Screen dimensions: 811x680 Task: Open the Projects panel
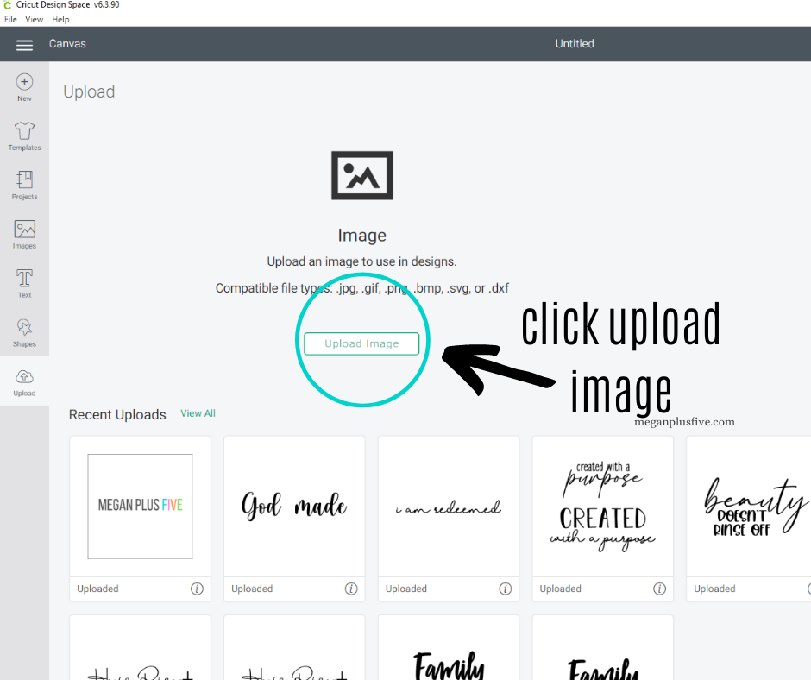[24, 186]
